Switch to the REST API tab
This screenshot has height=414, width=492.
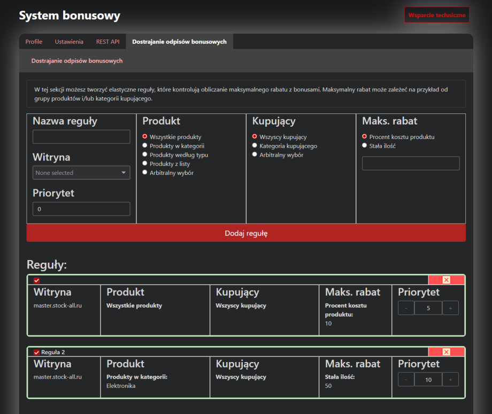107,42
